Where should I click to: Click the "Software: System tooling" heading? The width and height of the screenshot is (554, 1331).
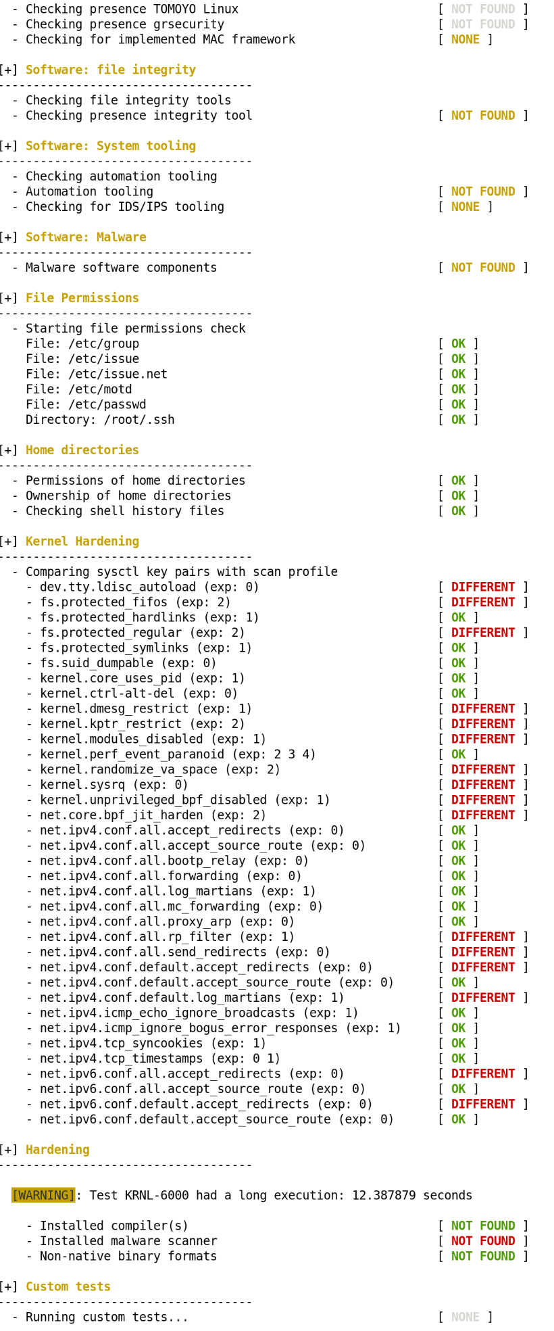pos(110,146)
